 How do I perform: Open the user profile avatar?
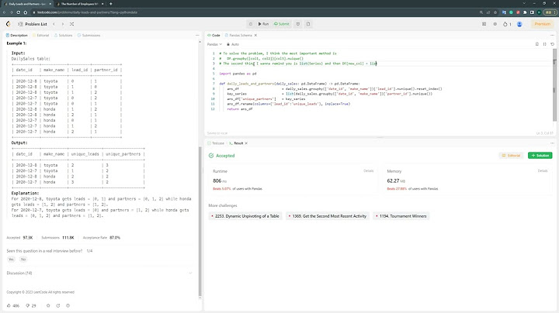(519, 24)
